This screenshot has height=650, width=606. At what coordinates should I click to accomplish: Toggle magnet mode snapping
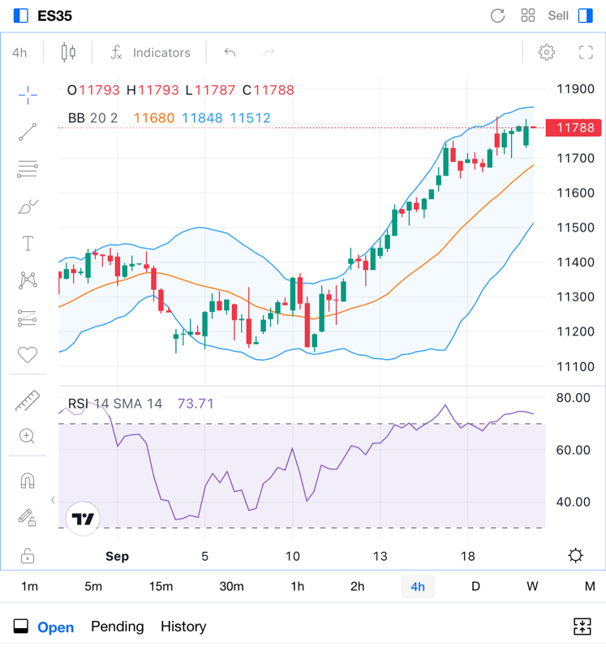(28, 481)
